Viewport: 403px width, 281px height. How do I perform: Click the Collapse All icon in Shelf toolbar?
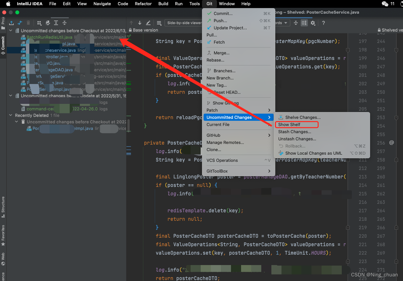[x=65, y=23]
